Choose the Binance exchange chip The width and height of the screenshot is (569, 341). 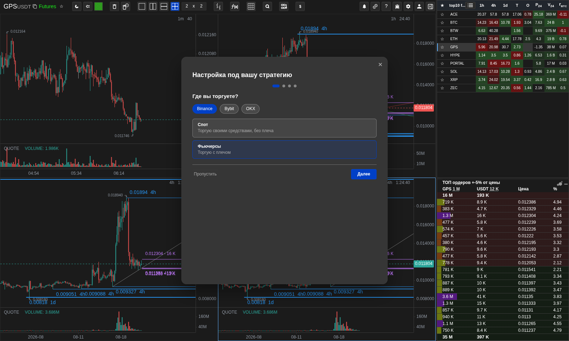(x=204, y=109)
